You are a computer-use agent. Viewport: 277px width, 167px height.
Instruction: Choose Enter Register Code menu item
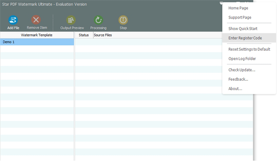coord(249,38)
